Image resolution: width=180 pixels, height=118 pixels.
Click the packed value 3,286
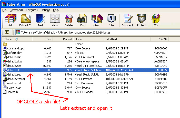pos(68,66)
